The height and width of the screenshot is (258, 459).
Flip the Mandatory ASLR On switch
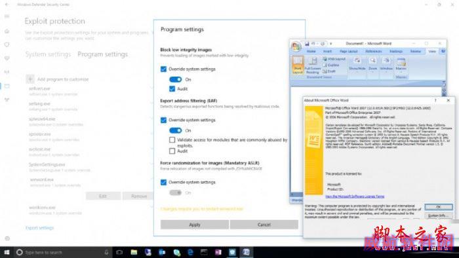(x=176, y=193)
